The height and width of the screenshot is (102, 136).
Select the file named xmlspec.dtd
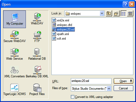[x=64, y=25]
